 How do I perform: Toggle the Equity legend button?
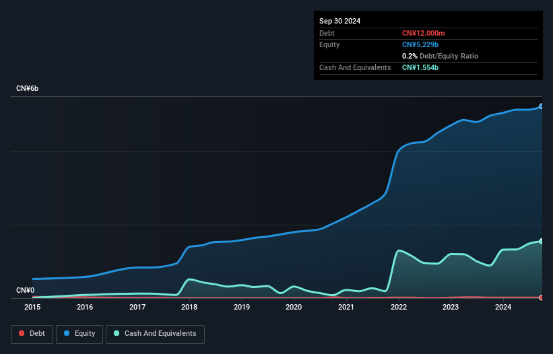pyautogui.click(x=79, y=334)
